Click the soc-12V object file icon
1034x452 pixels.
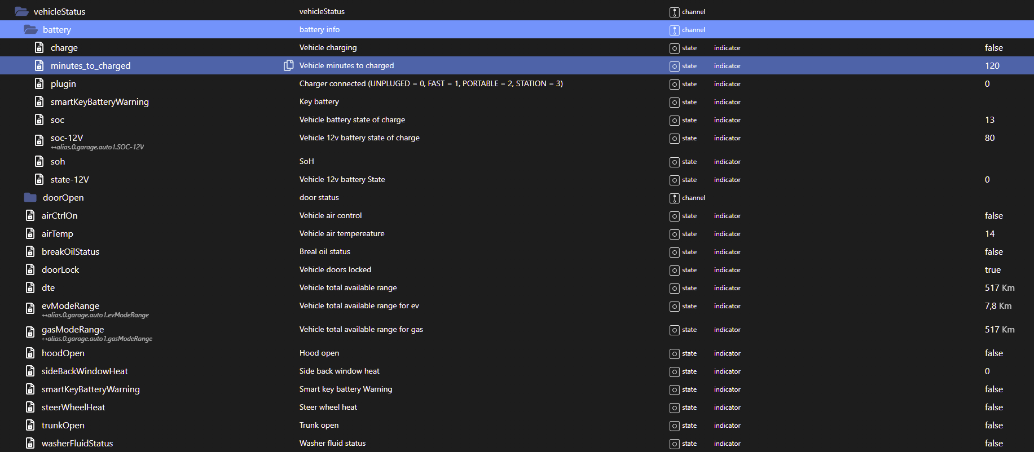coord(39,140)
